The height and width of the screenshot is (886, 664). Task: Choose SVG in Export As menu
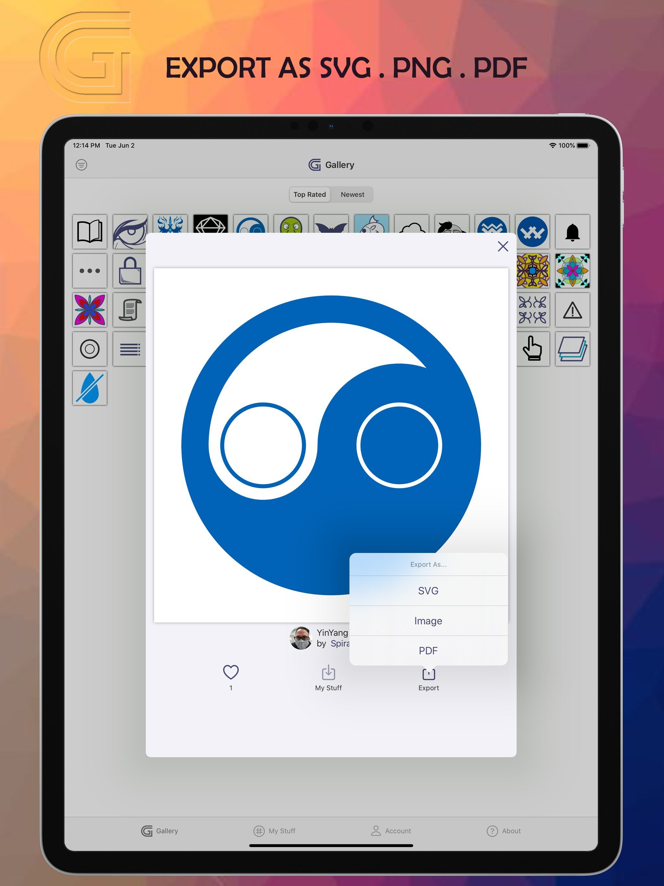click(x=428, y=591)
